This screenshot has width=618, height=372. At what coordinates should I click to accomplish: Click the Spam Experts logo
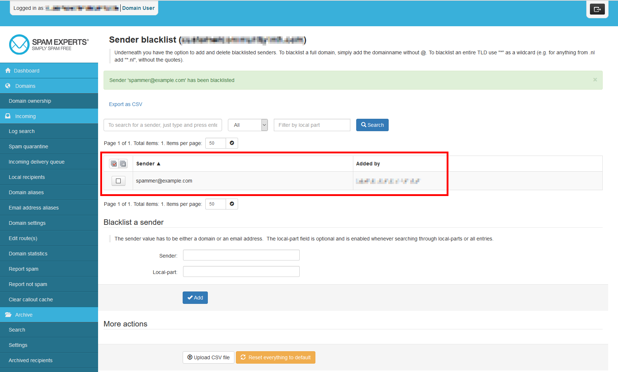coord(49,44)
